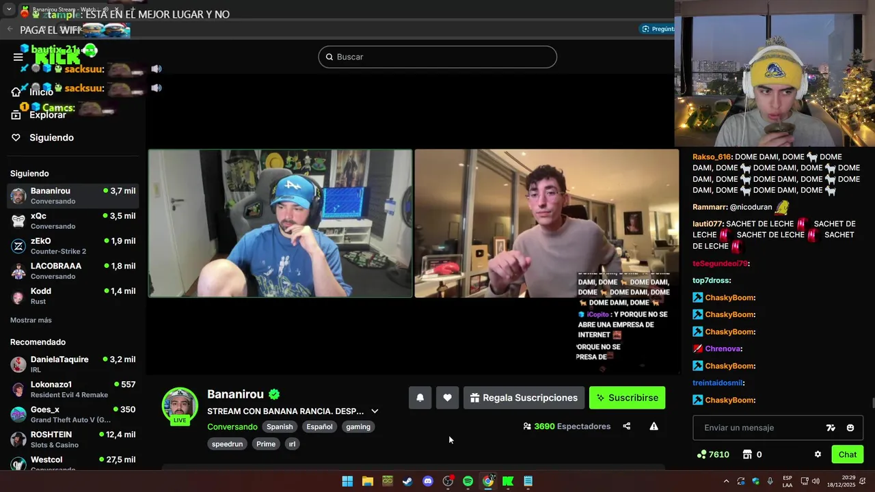
Task: Open the Explorar section
Action: pos(39,115)
